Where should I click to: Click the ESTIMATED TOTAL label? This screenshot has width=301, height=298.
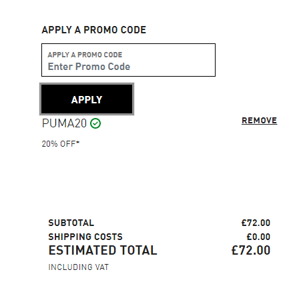(x=103, y=250)
